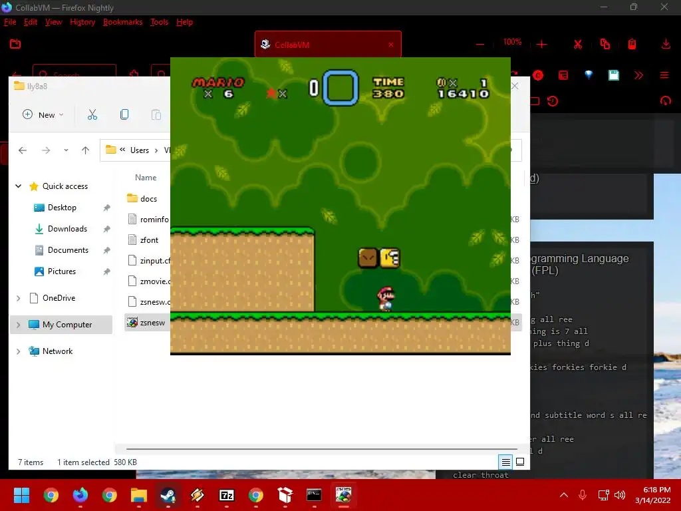Go back in File Explorer

pyautogui.click(x=23, y=150)
